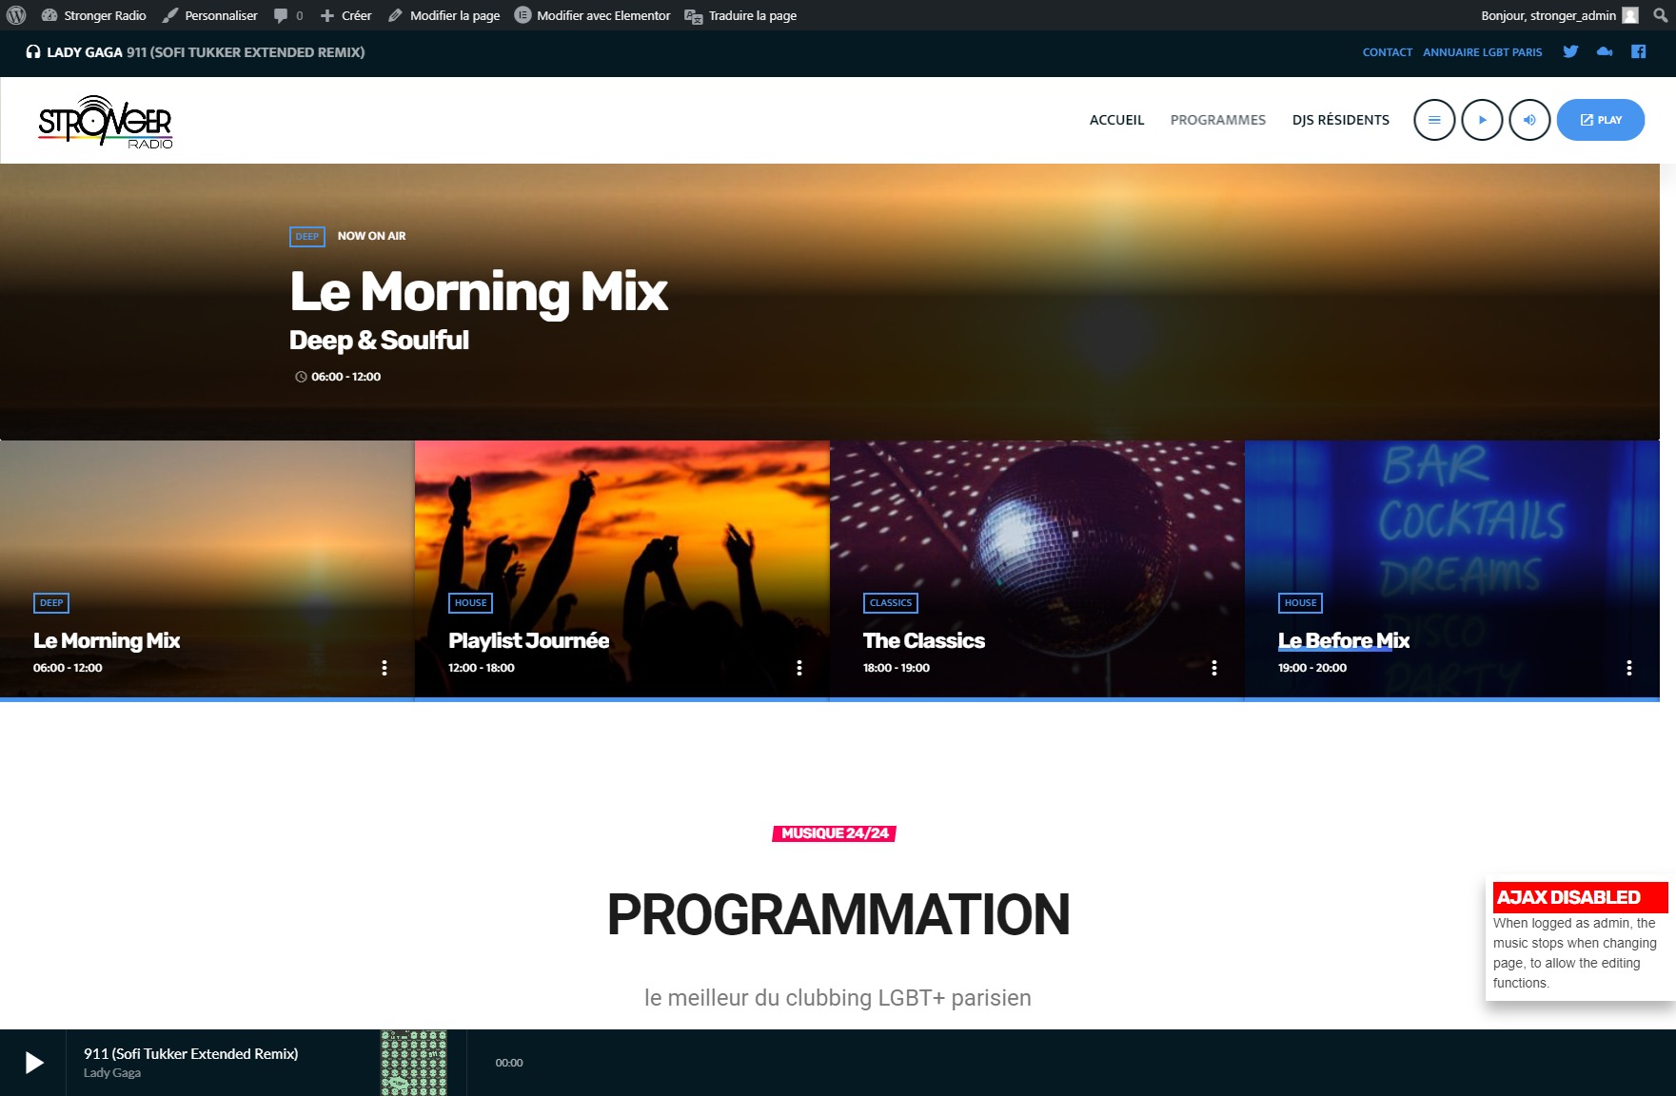Click the headphones icon beside Lady Gaga

33,52
